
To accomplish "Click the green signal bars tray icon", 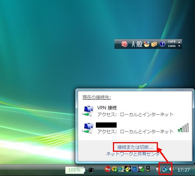I will [x=141, y=169].
